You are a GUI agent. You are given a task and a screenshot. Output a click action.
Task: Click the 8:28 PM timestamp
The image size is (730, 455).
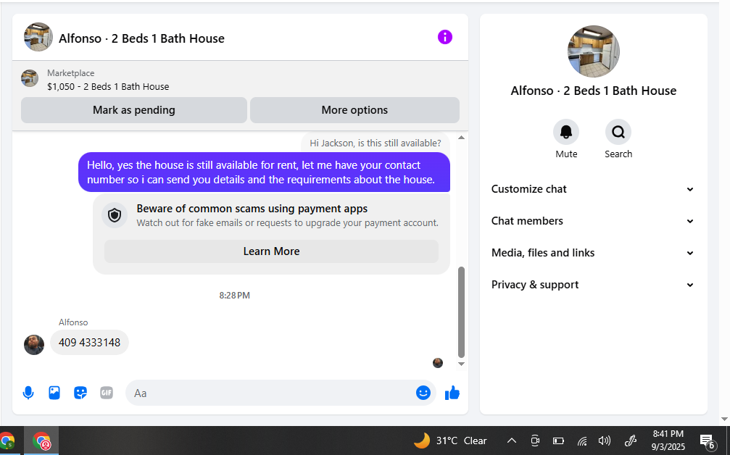pos(235,296)
